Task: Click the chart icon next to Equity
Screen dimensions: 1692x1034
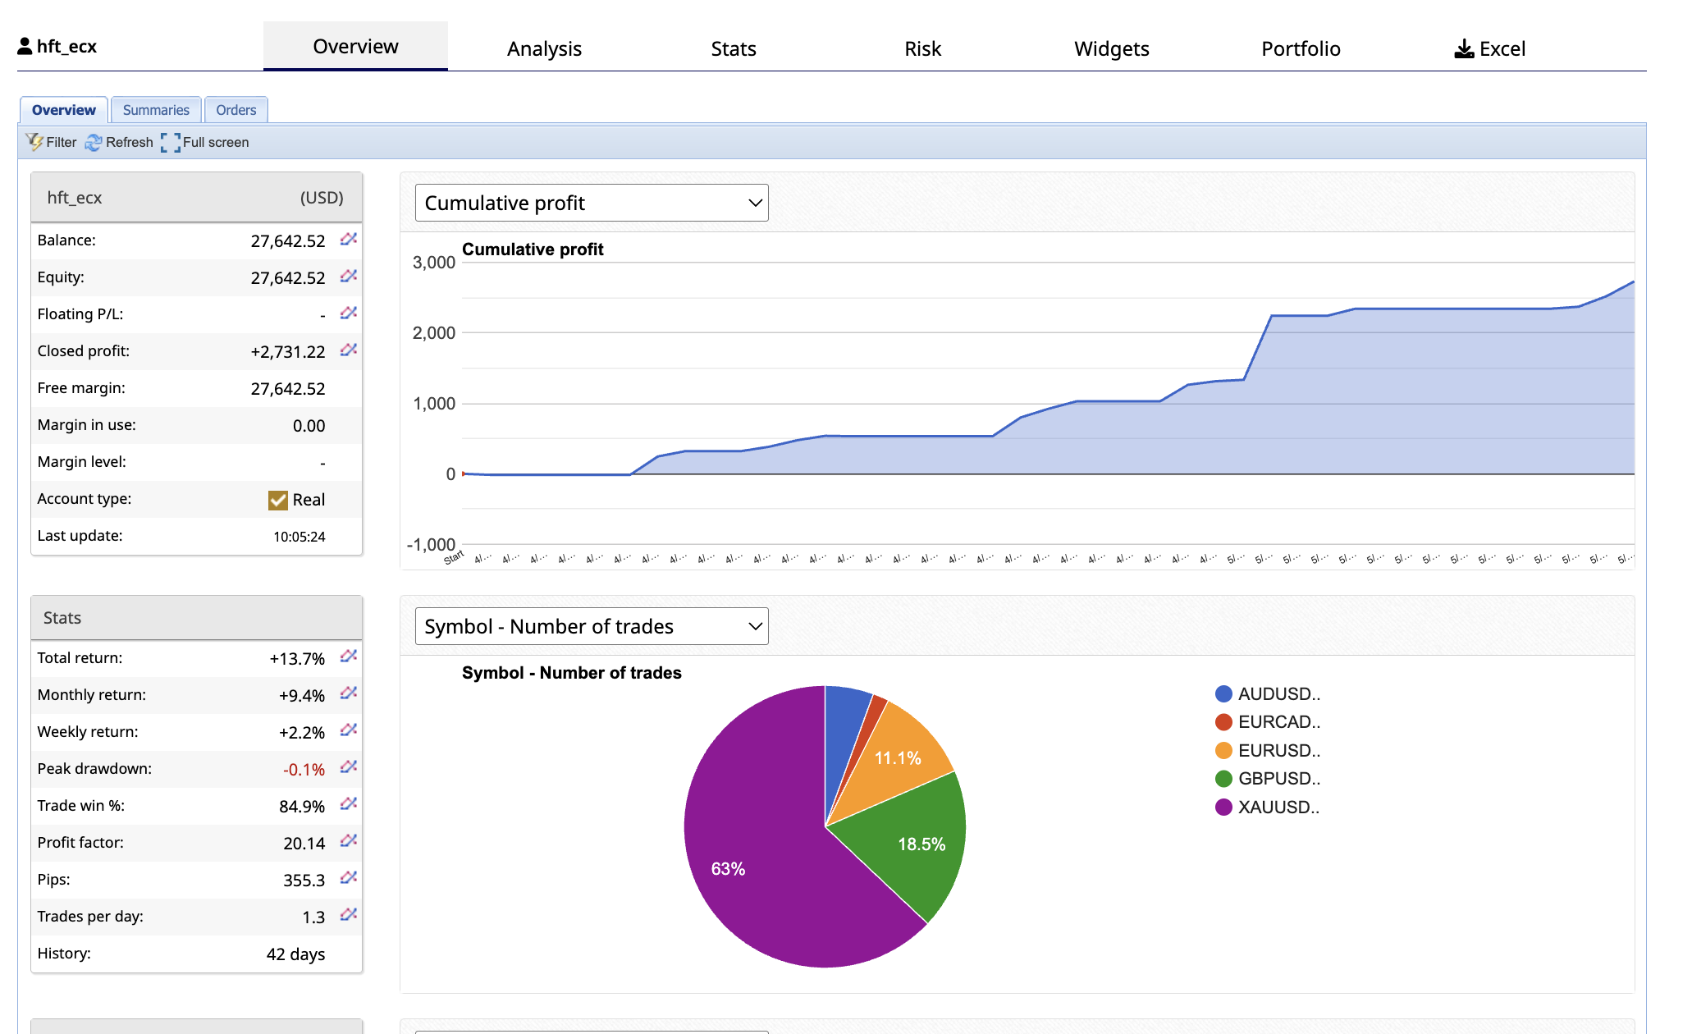Action: [x=349, y=277]
